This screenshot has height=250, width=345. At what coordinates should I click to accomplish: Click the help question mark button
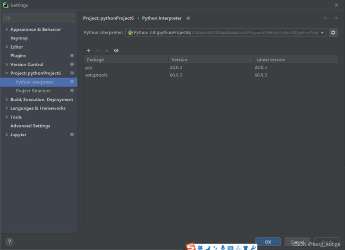(x=9, y=242)
